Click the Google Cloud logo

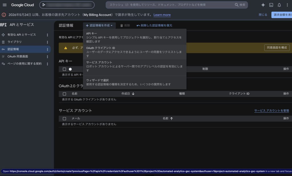(22, 5)
